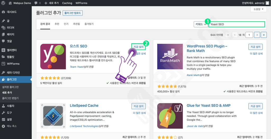Go to the next results page
Image resolution: width=271 pixels, height=139 pixels.
click(257, 35)
